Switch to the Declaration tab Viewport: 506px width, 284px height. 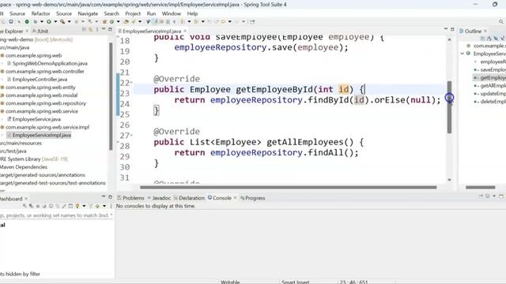point(189,198)
